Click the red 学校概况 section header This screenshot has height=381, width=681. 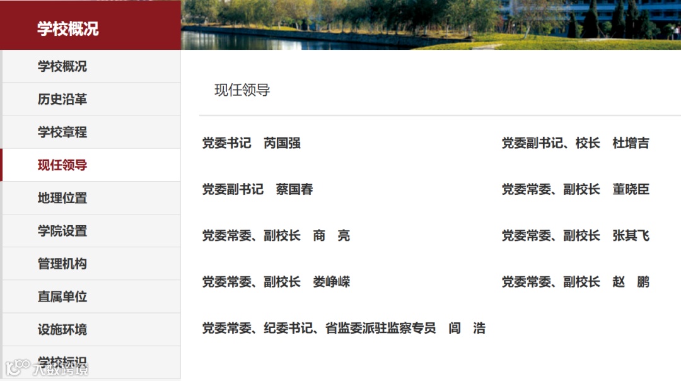coord(90,25)
